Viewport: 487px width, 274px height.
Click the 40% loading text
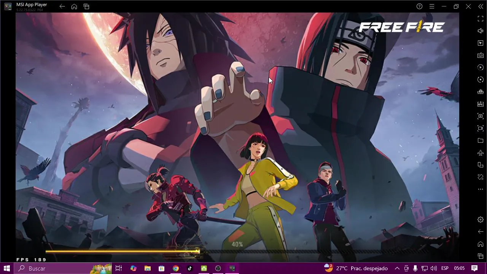pyautogui.click(x=237, y=244)
